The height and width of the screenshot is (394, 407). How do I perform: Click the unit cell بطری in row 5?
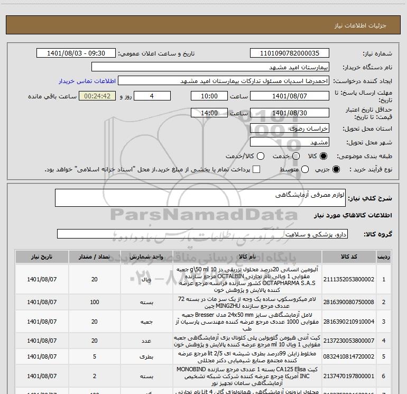(146, 356)
